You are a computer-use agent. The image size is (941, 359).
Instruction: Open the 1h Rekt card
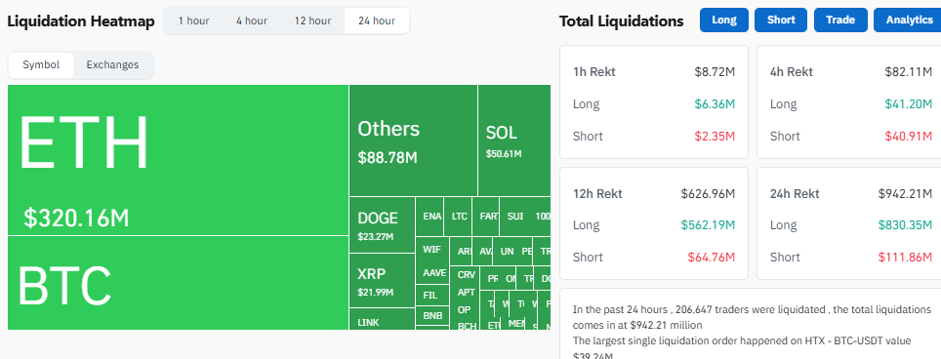[654, 101]
